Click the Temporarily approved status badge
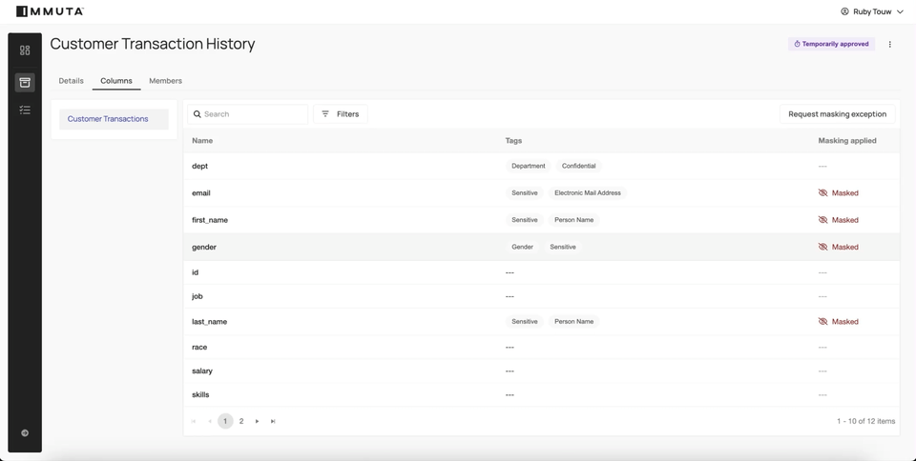This screenshot has width=916, height=461. (x=831, y=44)
